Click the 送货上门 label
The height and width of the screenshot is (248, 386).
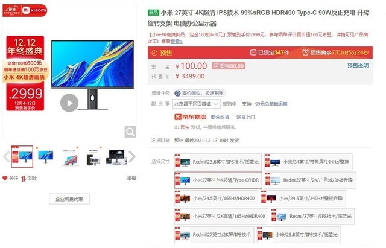coord(245,117)
